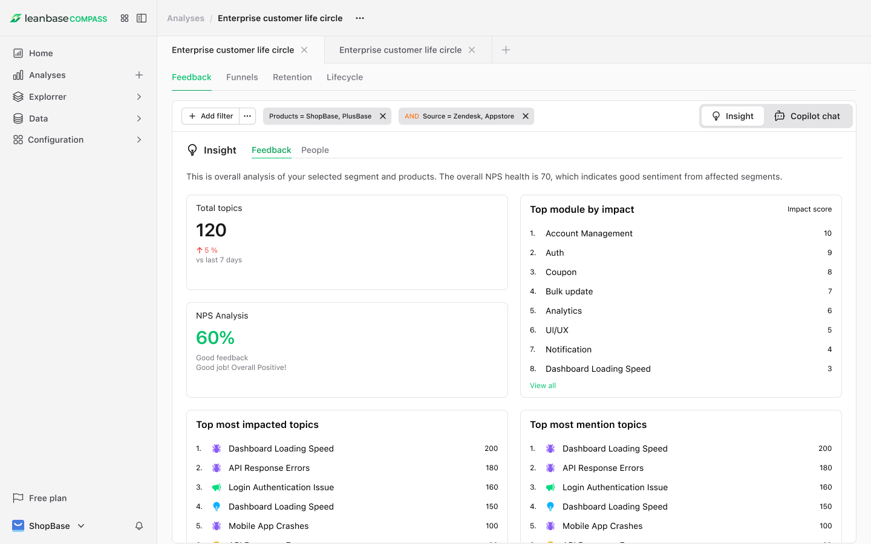871x544 pixels.
Task: Expand the Data sidebar section
Action: point(139,118)
